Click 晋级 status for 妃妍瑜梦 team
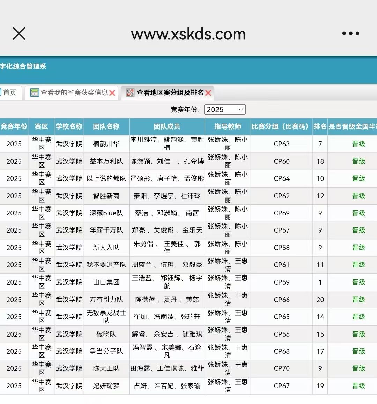 358,386
